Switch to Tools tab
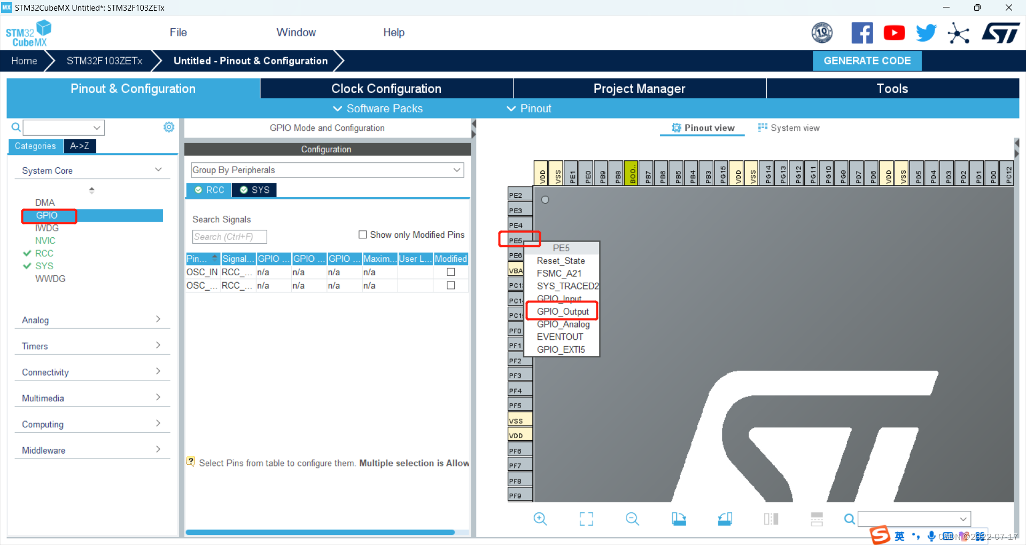 [892, 89]
